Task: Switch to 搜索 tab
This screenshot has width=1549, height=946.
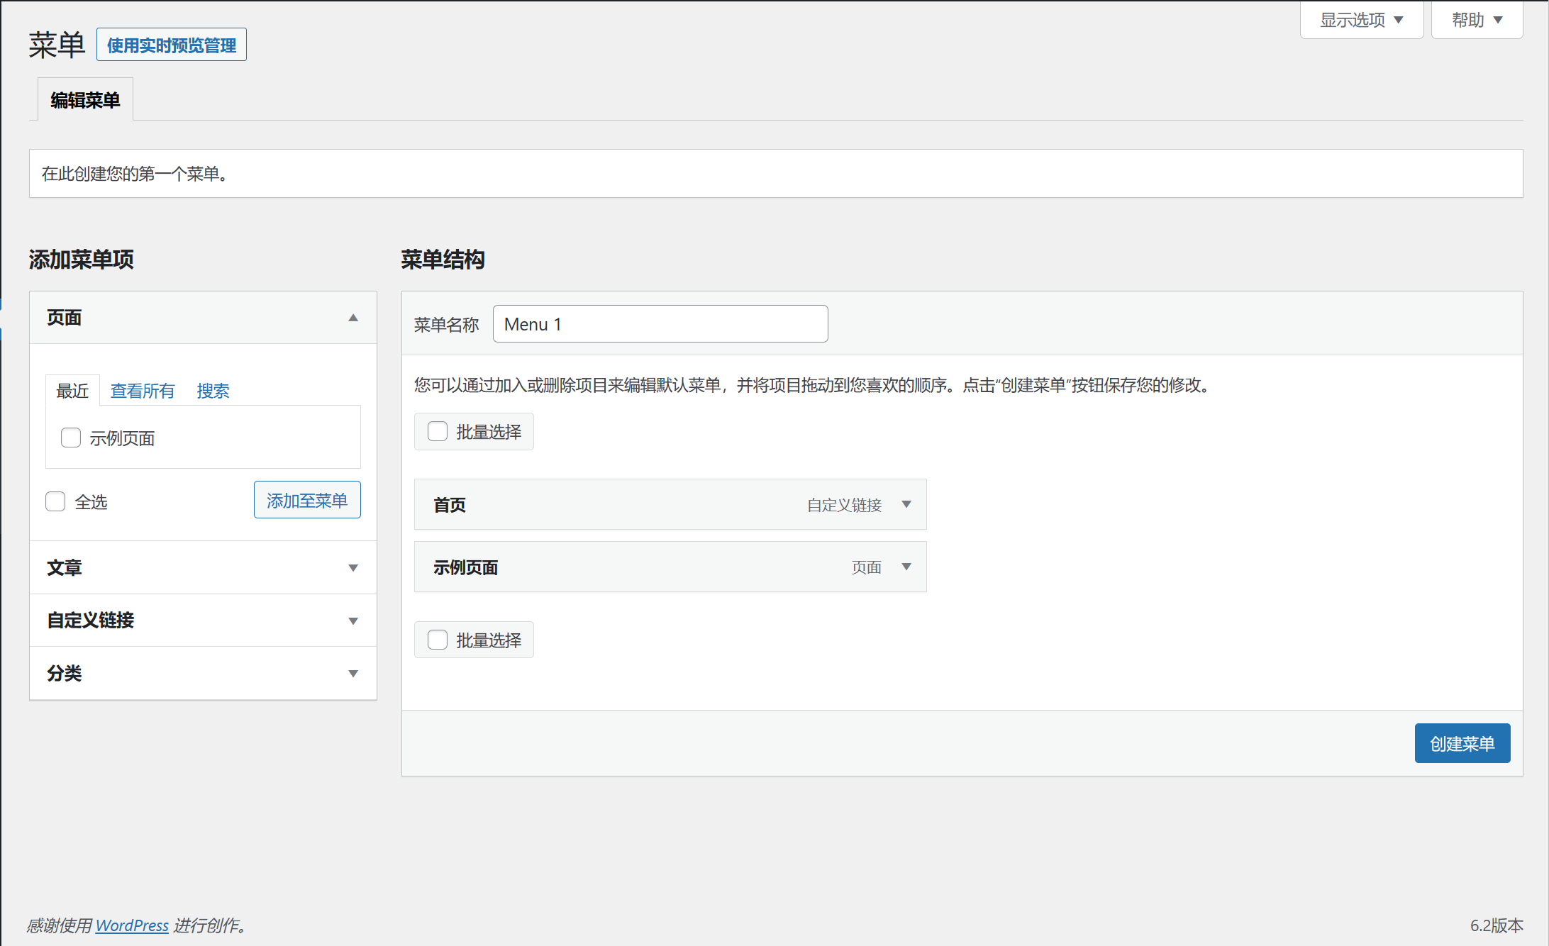Action: point(213,391)
